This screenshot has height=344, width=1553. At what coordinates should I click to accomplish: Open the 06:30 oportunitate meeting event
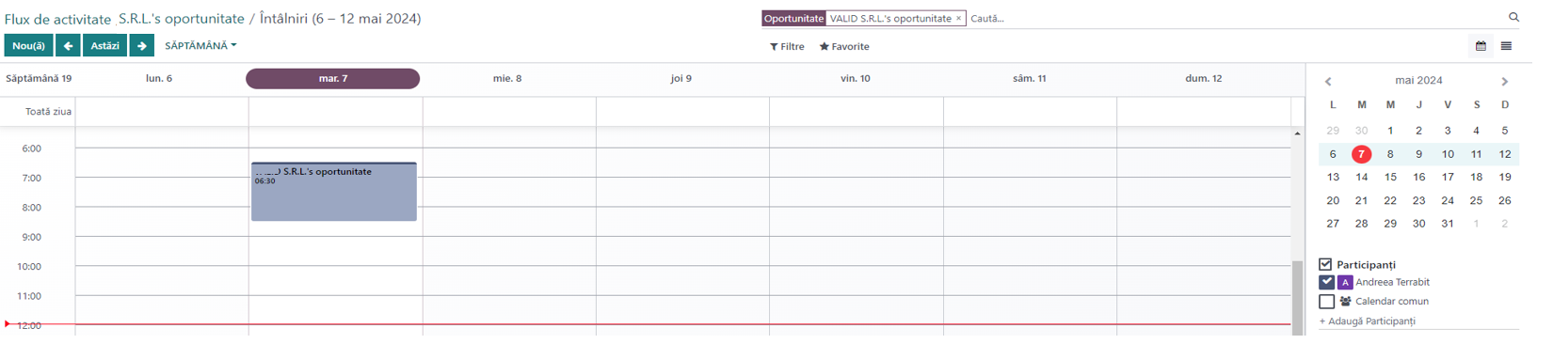[x=334, y=192]
